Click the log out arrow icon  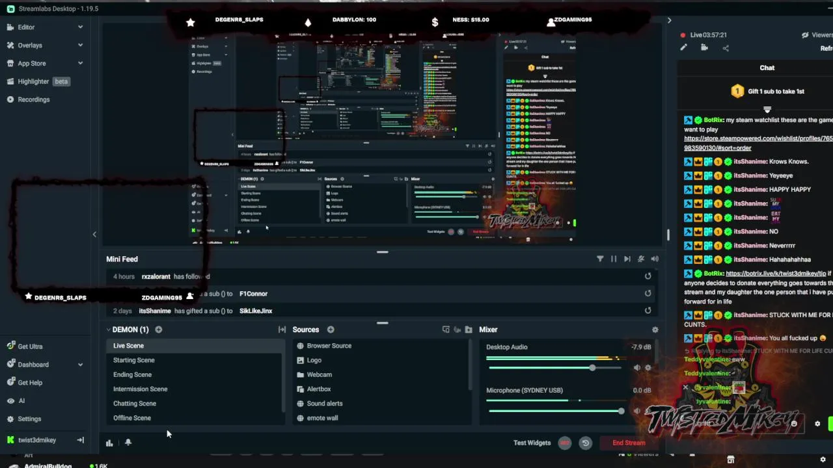(80, 440)
